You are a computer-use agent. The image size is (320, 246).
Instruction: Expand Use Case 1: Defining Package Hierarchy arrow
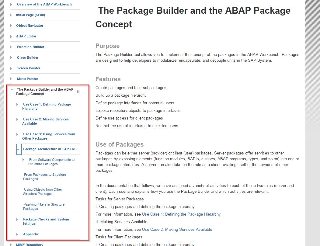[17, 105]
